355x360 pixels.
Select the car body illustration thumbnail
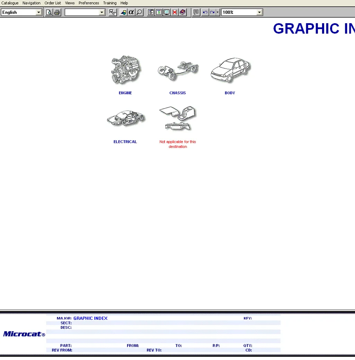pyautogui.click(x=231, y=70)
